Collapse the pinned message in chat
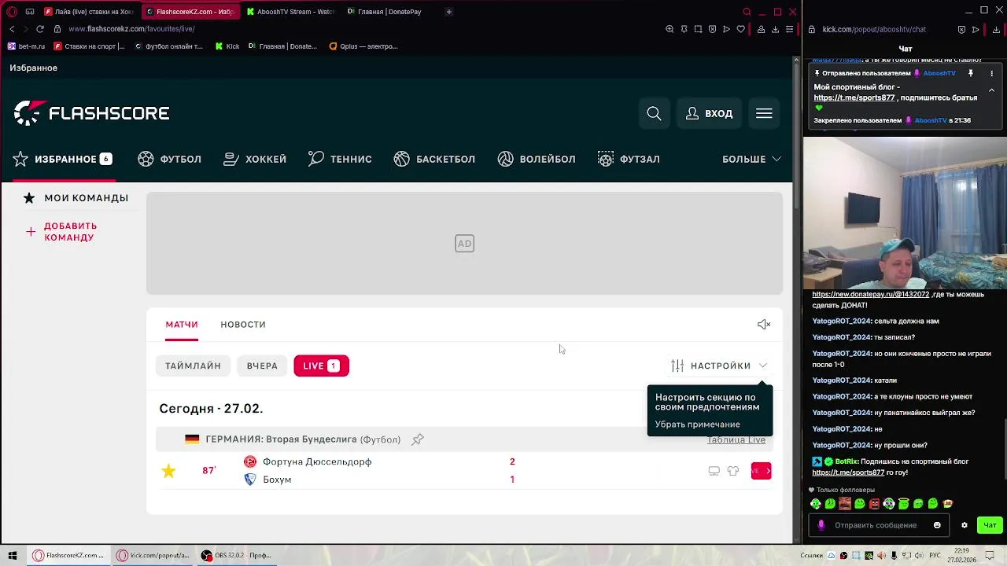 pos(991,90)
